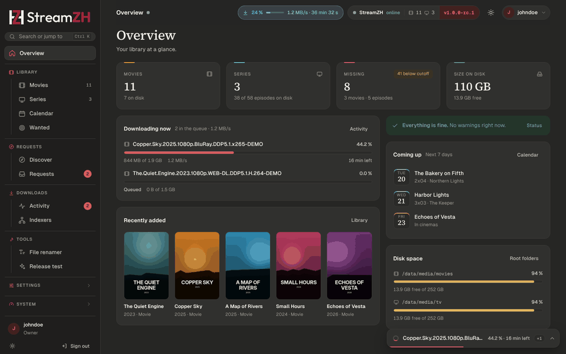Click the StreamZH logo
566x354 pixels.
50,17
